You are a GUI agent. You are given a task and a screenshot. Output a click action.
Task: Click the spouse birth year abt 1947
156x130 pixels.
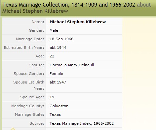pyautogui.click(x=58, y=82)
